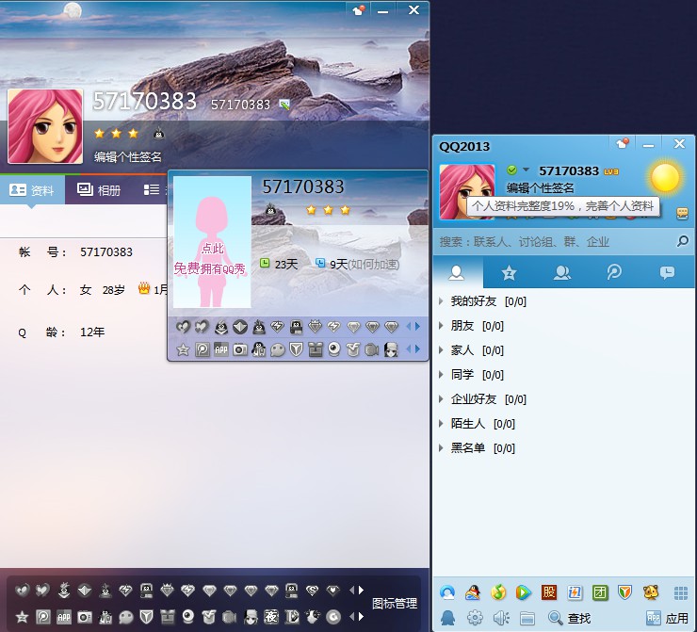Viewport: 697px width, 632px height.
Task: Click the 应用 apps button
Action: pyautogui.click(x=667, y=618)
